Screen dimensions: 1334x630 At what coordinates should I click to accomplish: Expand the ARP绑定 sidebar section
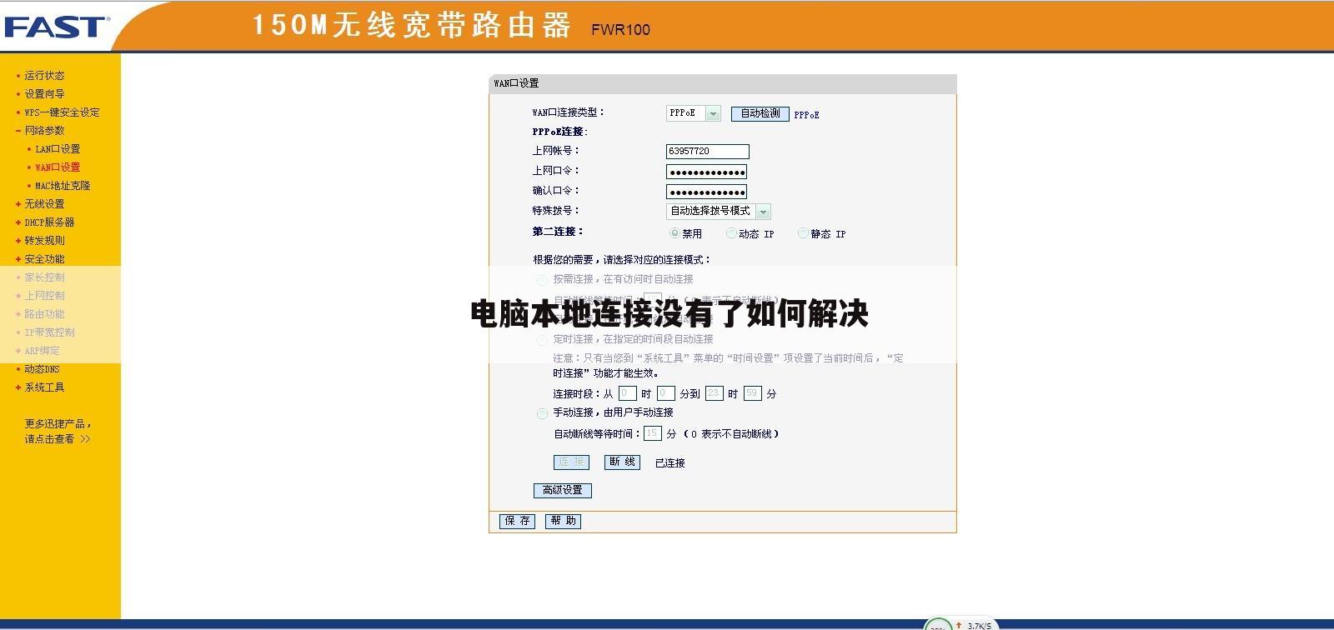pyautogui.click(x=42, y=350)
